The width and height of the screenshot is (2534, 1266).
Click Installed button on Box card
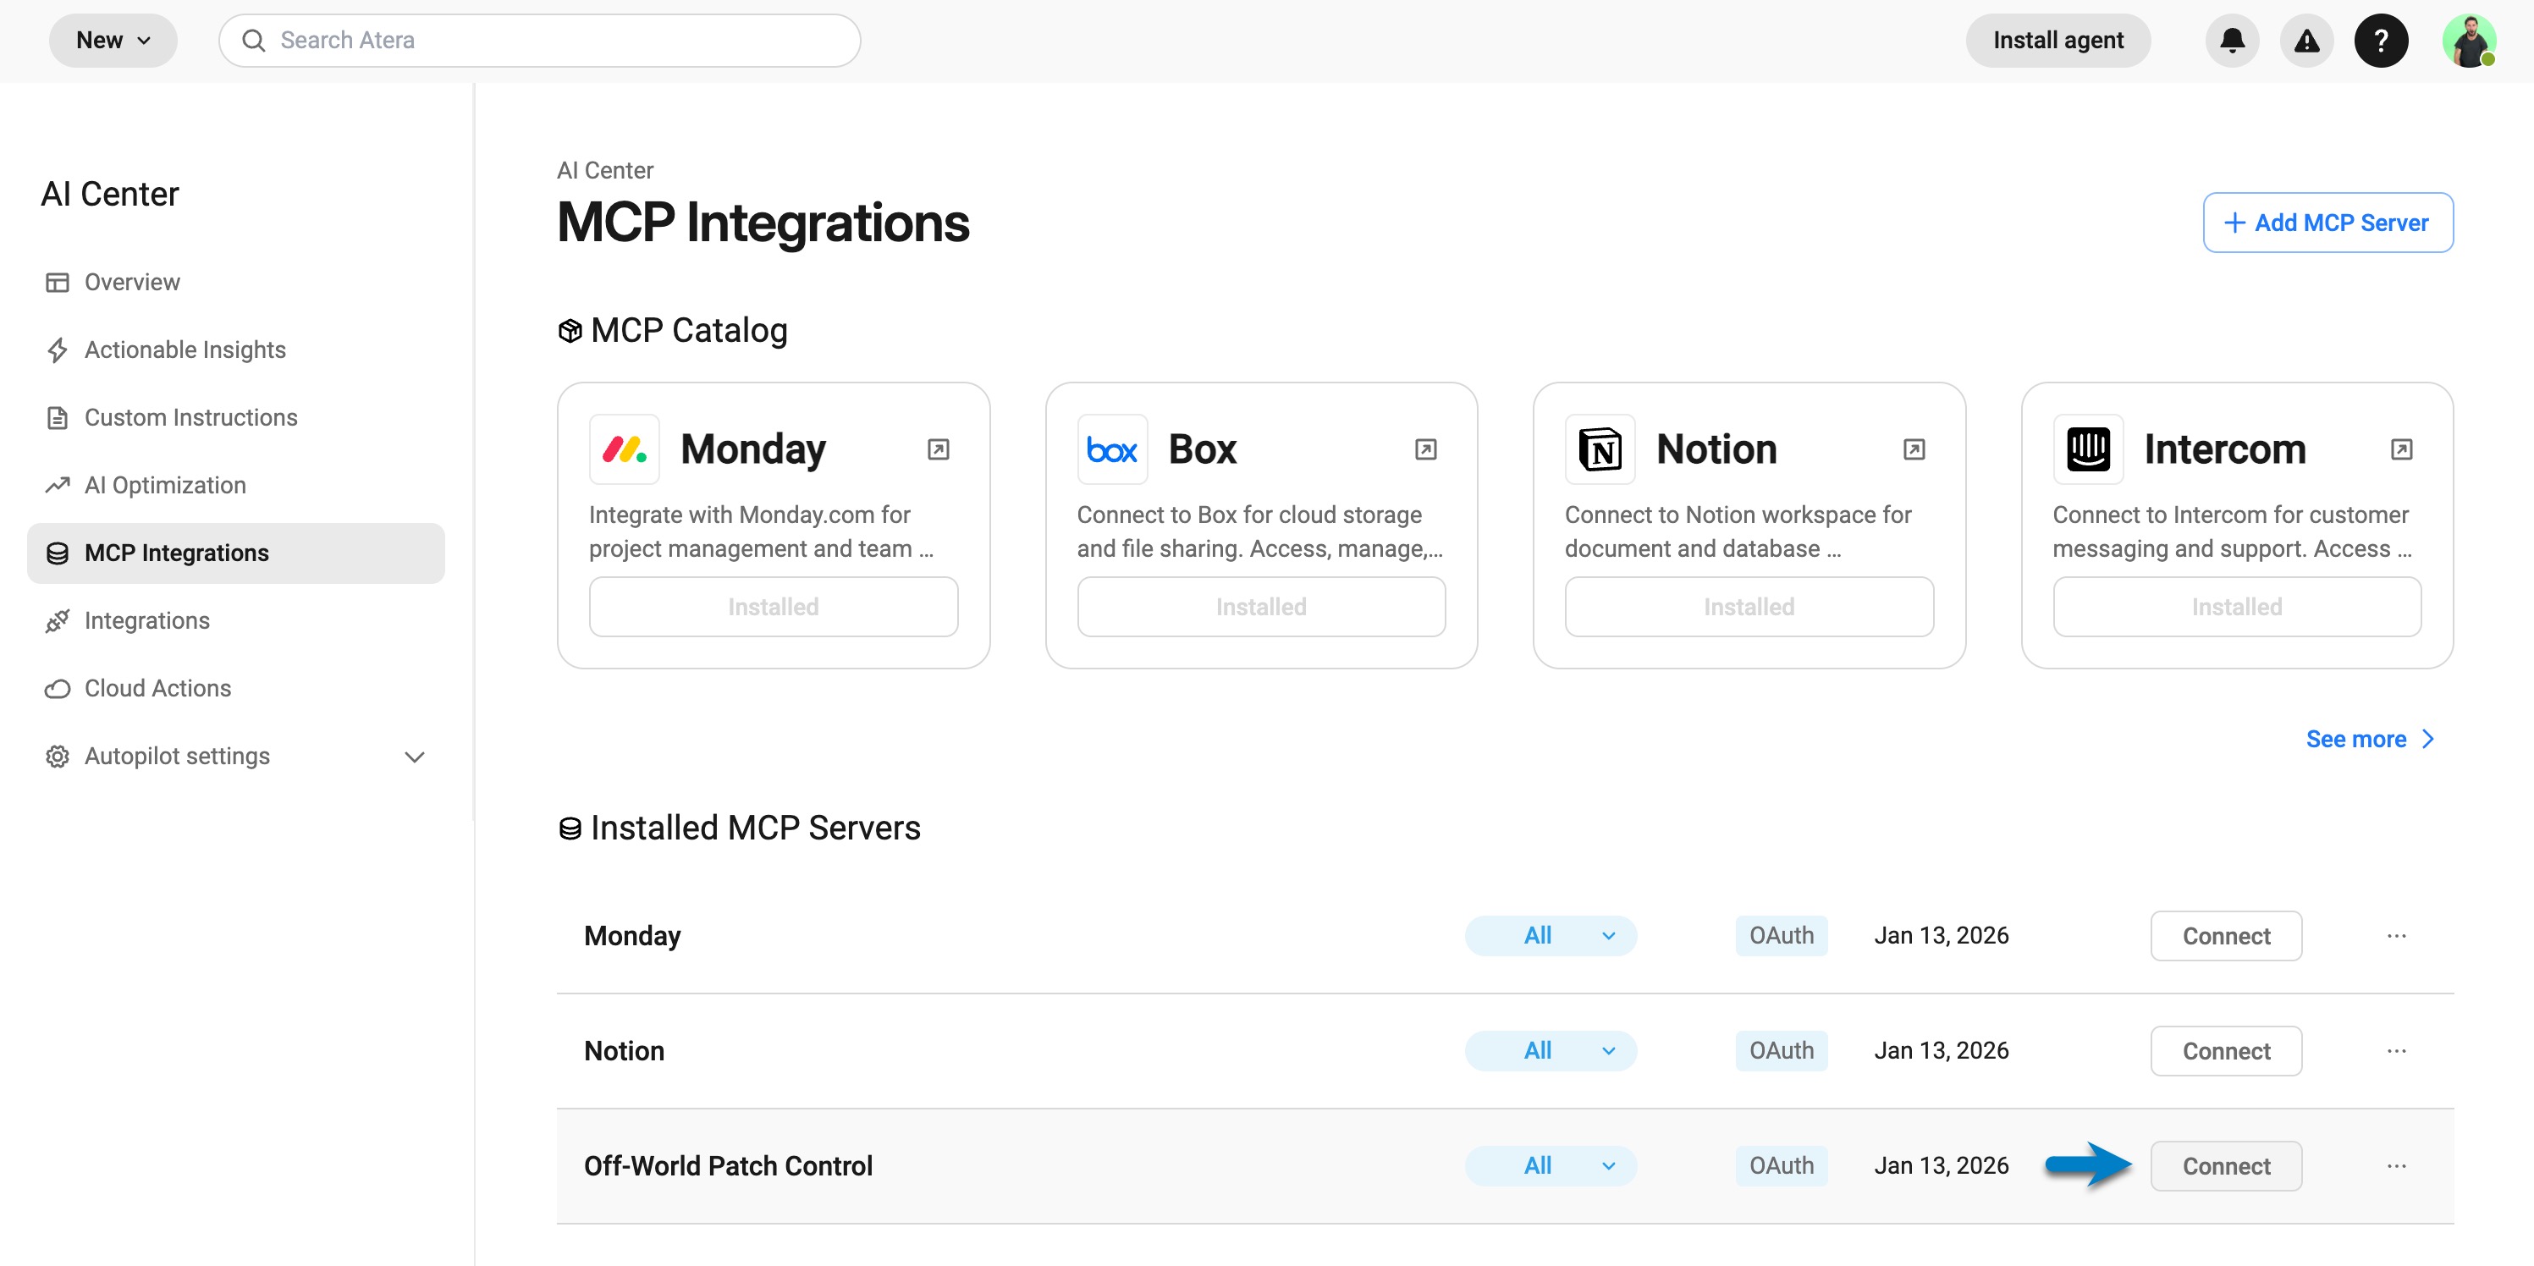coord(1261,607)
